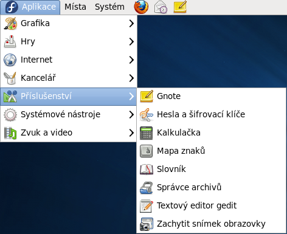
Task: Open Hesla a šifrovací klíče label
Action: (x=201, y=114)
